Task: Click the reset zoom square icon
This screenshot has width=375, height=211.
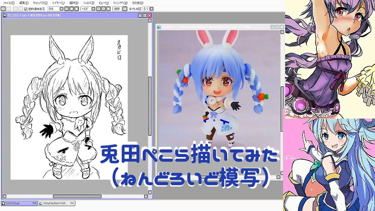Action: coord(77,9)
